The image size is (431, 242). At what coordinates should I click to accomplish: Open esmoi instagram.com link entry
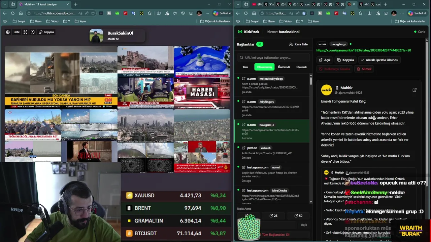[x=271, y=174]
